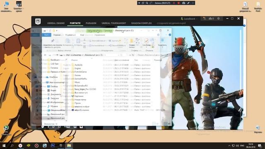Screen dimensions: 265x149
Task: Switch to the Paragon tab
Action: tap(91, 23)
